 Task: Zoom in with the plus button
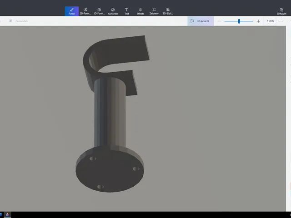(x=258, y=21)
